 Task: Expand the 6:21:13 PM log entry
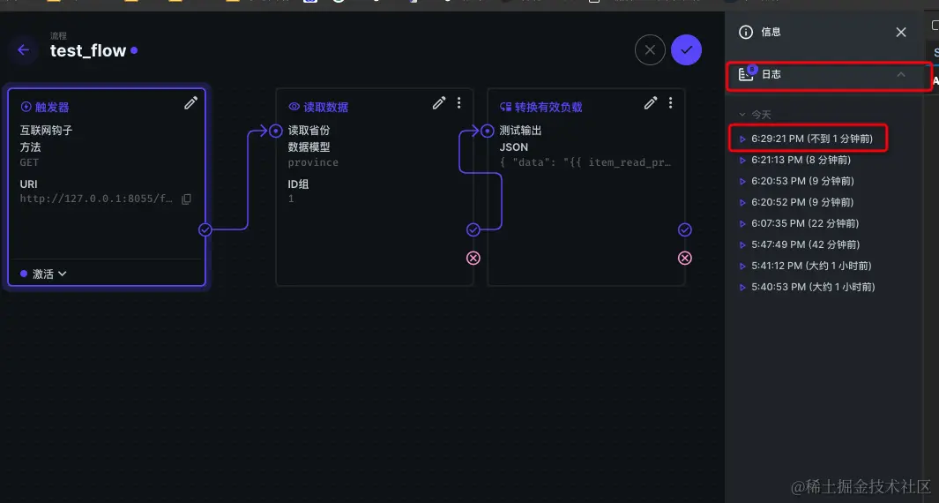click(x=795, y=160)
